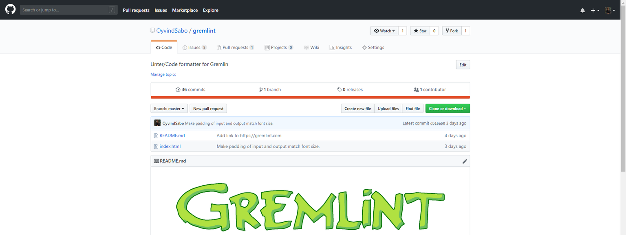Image resolution: width=626 pixels, height=235 pixels.
Task: Click '4 days ago' on README.md row
Action: pos(455,135)
